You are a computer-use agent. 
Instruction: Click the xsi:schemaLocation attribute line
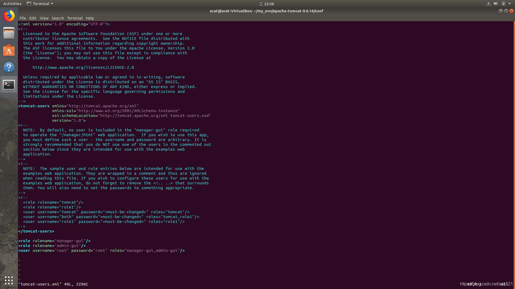tap(131, 116)
